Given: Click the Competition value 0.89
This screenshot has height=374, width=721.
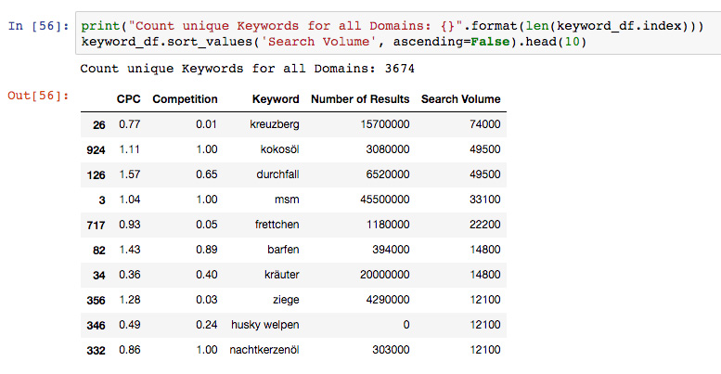Looking at the screenshot, I should click(x=206, y=250).
